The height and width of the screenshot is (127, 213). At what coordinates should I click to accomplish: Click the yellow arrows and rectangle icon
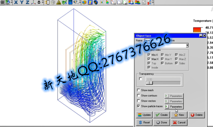coord(47,2)
